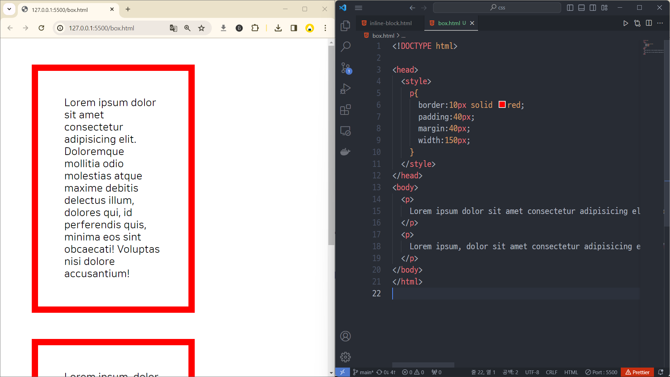Toggle the primary side bar layout
The height and width of the screenshot is (377, 670).
[x=570, y=8]
